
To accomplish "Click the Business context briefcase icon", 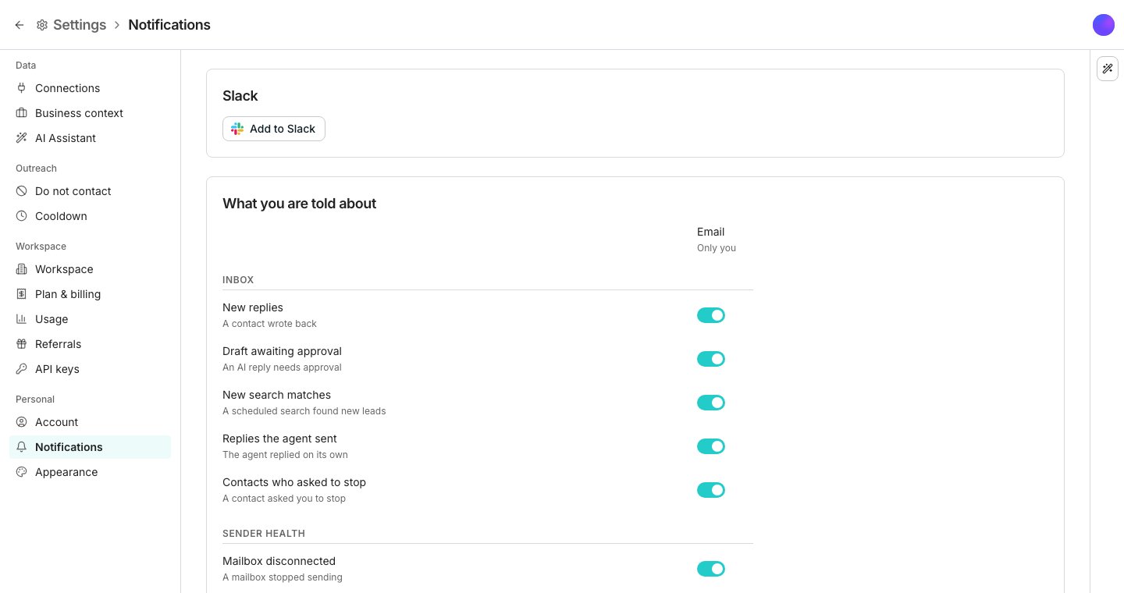I will coord(22,113).
